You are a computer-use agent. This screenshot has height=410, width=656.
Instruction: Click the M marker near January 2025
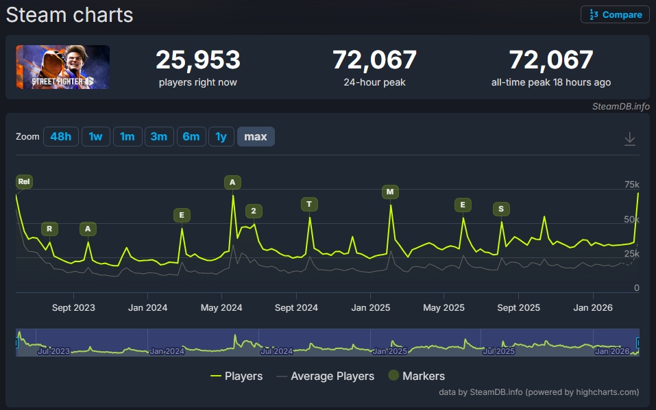(390, 192)
